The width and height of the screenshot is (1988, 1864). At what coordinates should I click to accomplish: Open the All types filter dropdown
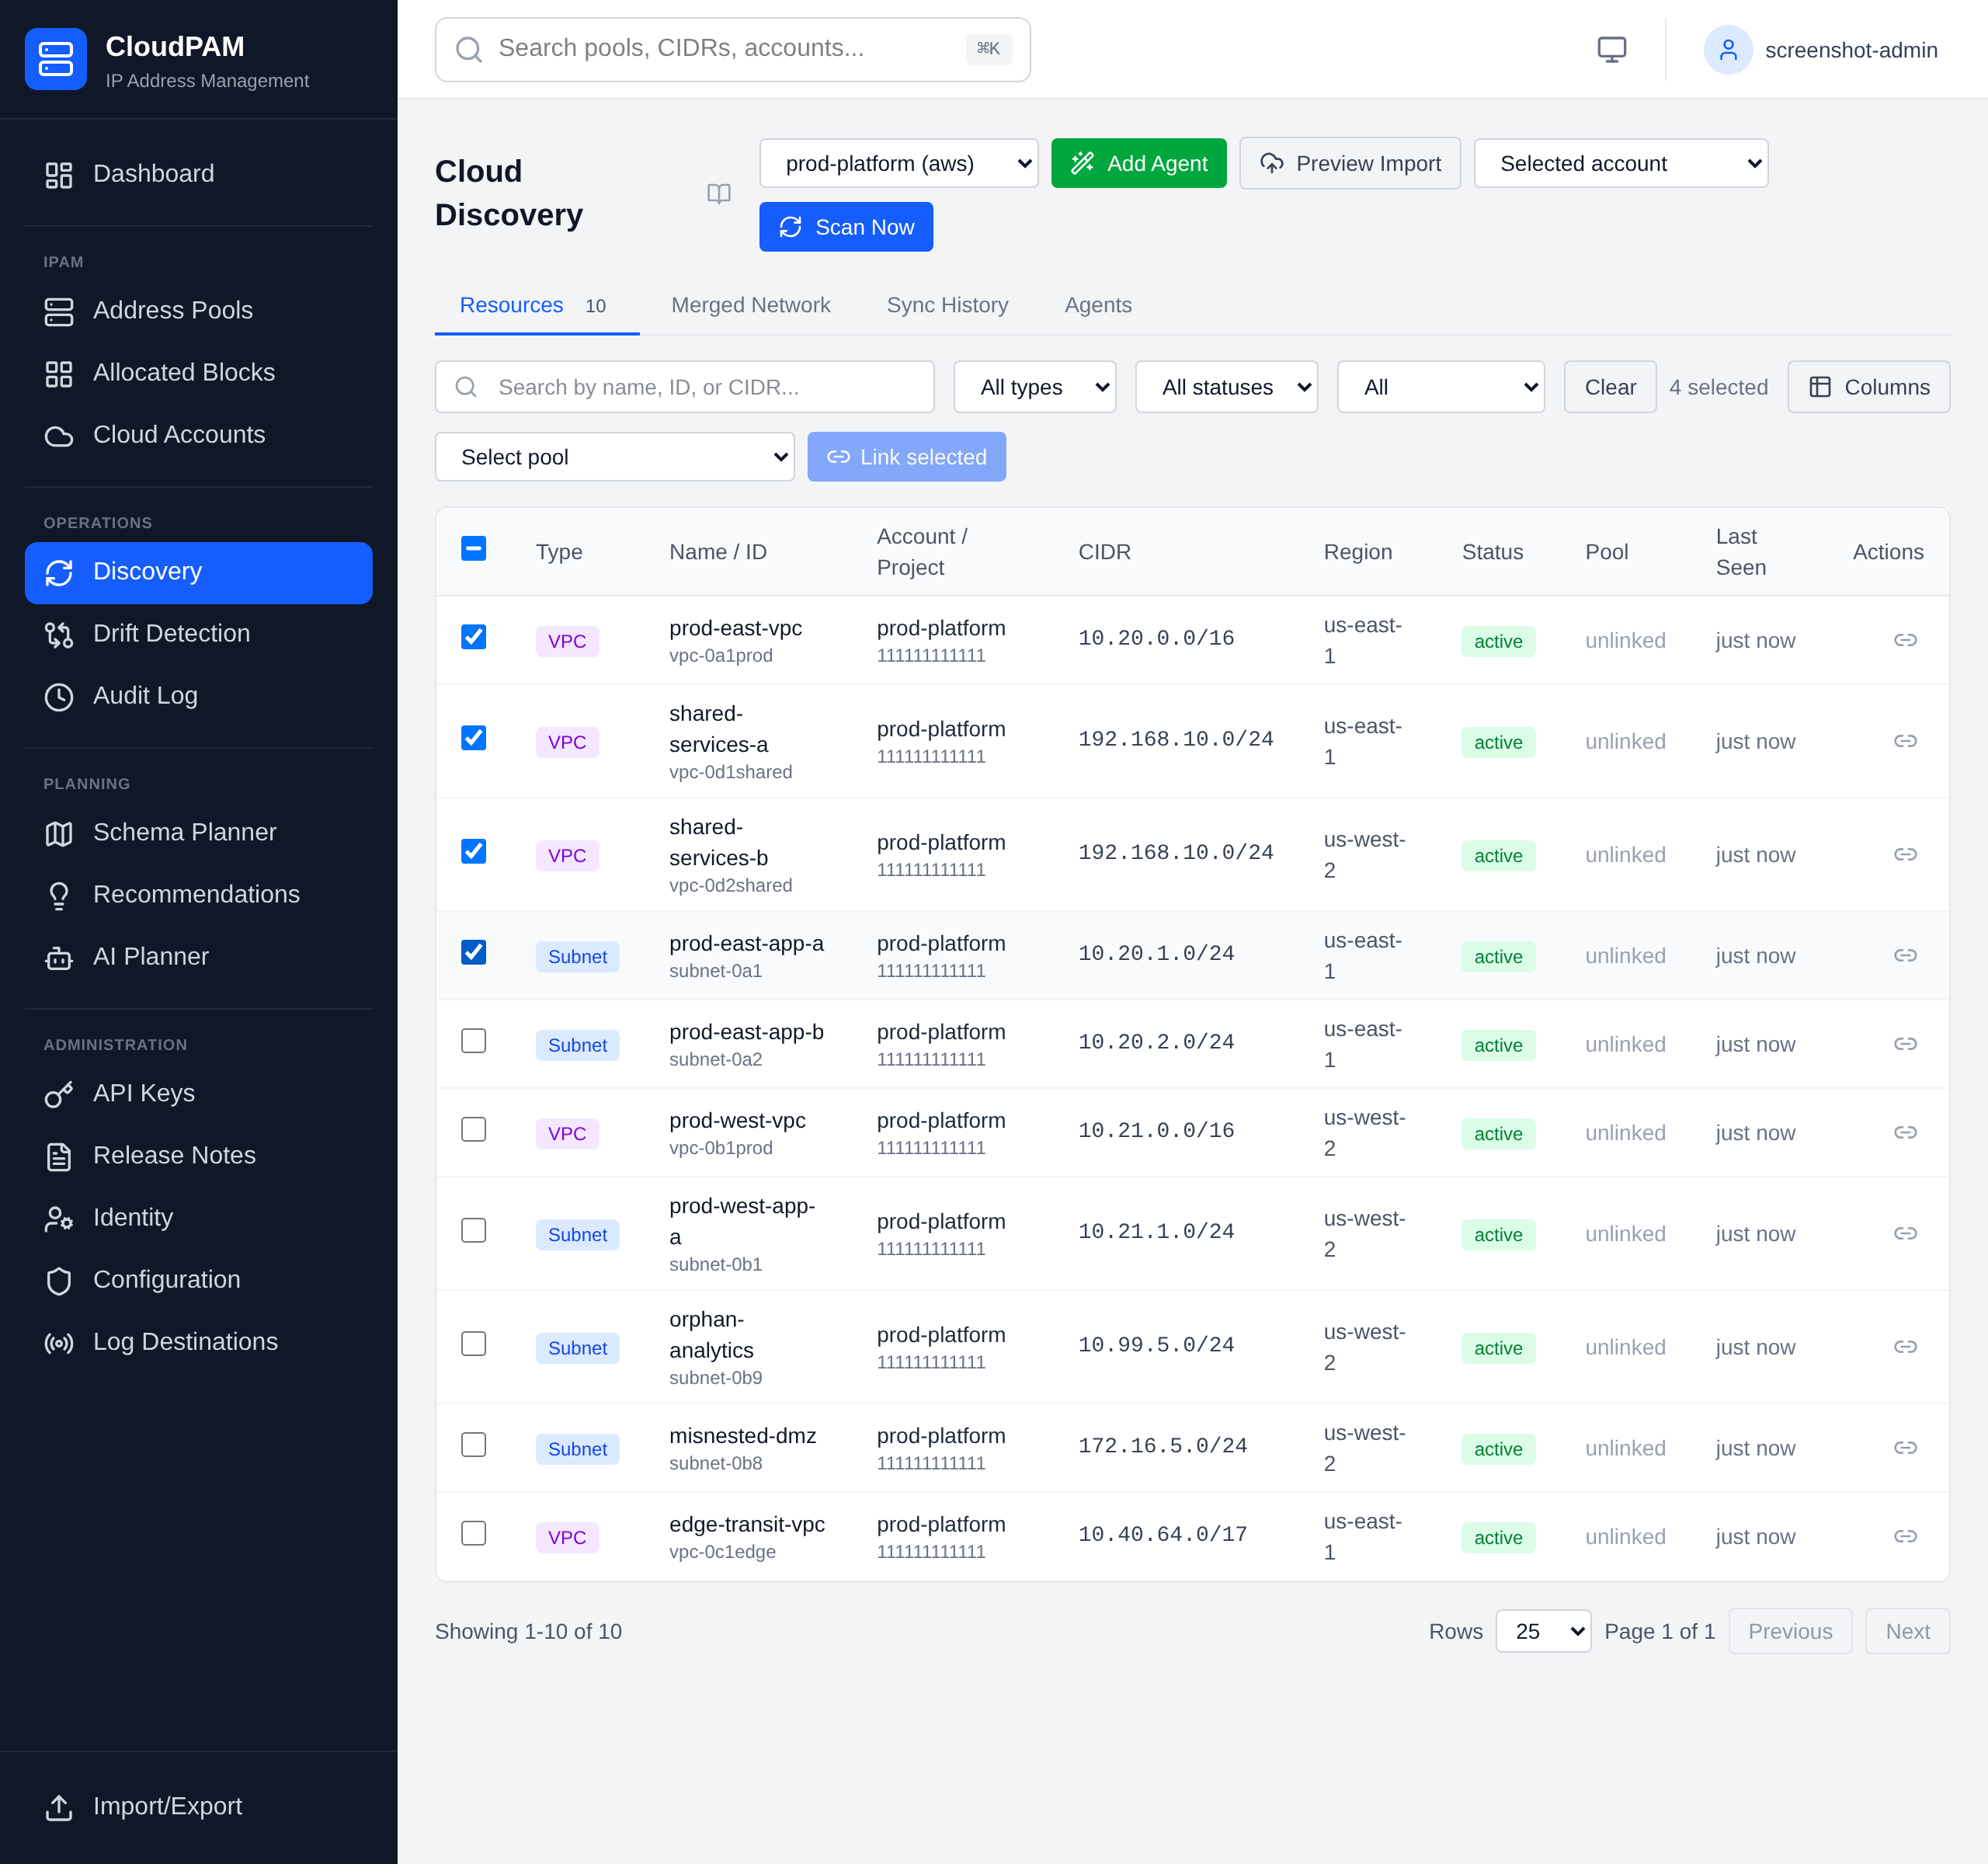click(1034, 387)
